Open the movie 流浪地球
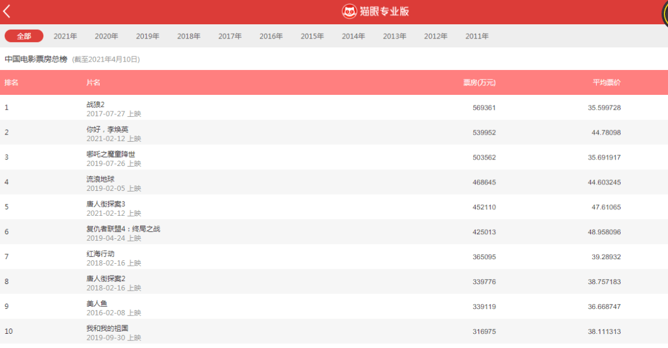The height and width of the screenshot is (348, 668). pyautogui.click(x=100, y=179)
